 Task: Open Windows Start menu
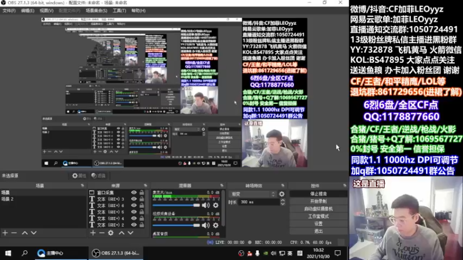pos(8,253)
